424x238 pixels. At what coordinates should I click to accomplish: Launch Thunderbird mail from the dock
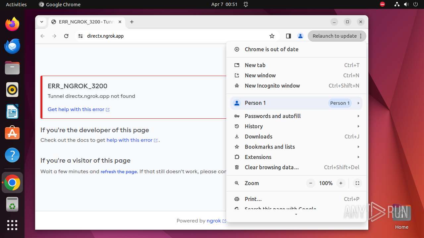12,46
